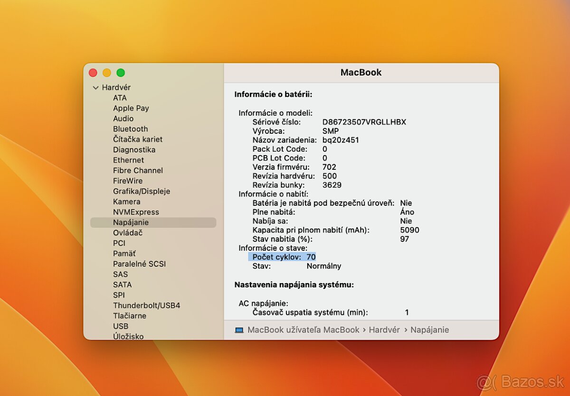Image resolution: width=570 pixels, height=396 pixels.
Task: Open Čítačka kariet section
Action: (138, 139)
